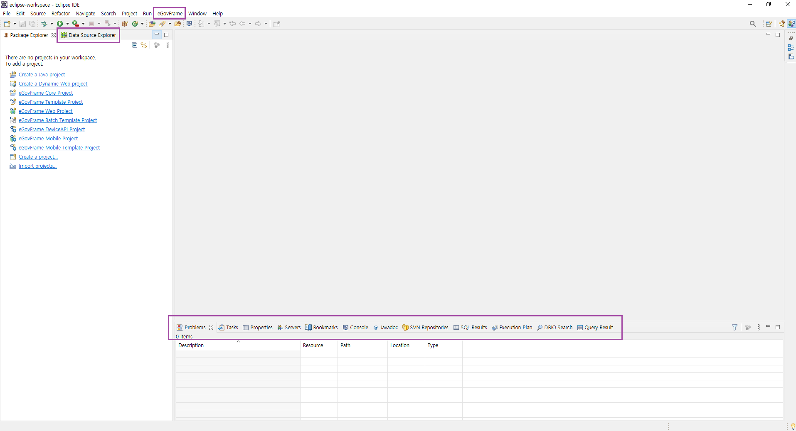Sort by the Description column header
This screenshot has width=796, height=431.
[x=238, y=345]
